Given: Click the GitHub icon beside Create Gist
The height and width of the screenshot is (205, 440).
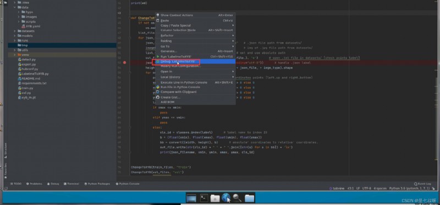Looking at the screenshot, I should point(158,97).
